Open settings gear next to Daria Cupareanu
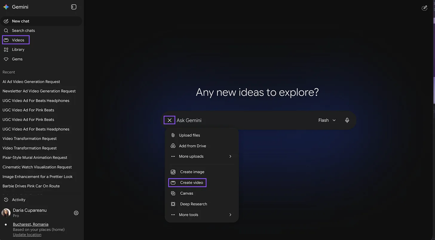 pyautogui.click(x=76, y=213)
